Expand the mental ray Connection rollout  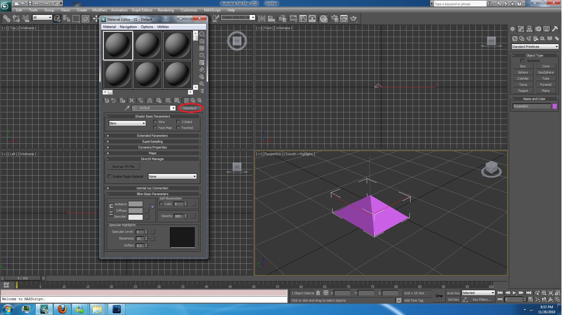coord(152,188)
